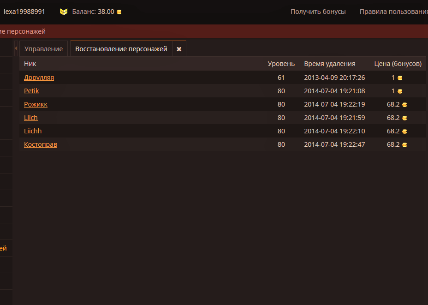Image resolution: width=428 pixels, height=305 pixels.
Task: Click the coin icon in Костоправ row
Action: click(x=404, y=145)
